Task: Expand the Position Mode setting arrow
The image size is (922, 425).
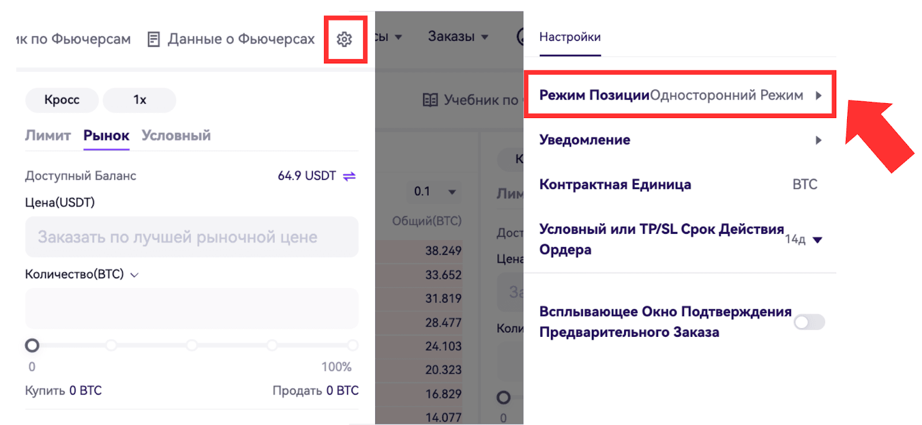Action: point(818,96)
